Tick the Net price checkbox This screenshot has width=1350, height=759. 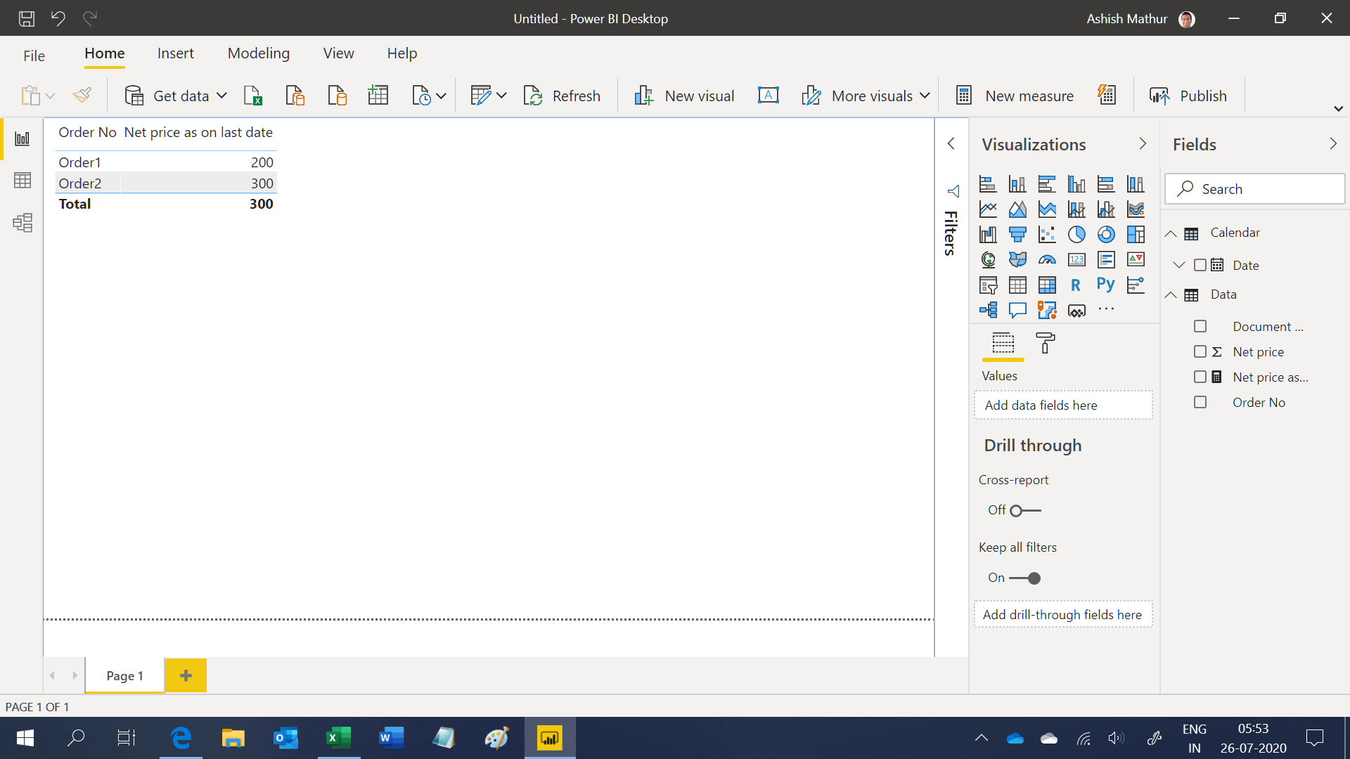coord(1200,351)
